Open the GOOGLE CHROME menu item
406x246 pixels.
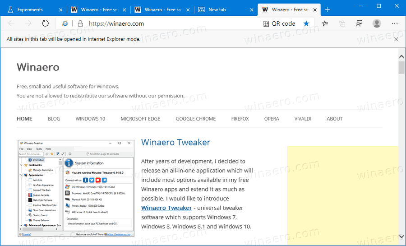pos(196,119)
